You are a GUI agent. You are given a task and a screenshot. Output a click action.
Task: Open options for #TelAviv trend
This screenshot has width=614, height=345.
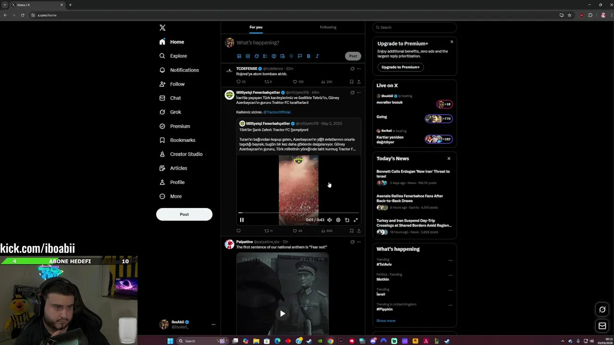[450, 261]
